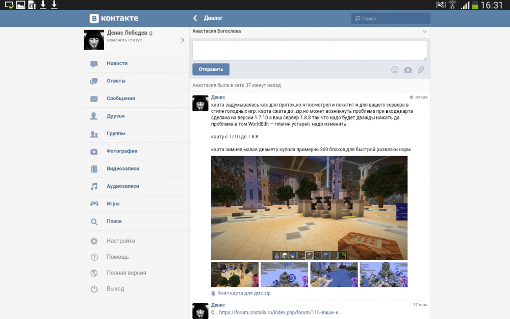Open Настройки via the gear icon
Viewport: 510px width, 319px height.
click(94, 240)
